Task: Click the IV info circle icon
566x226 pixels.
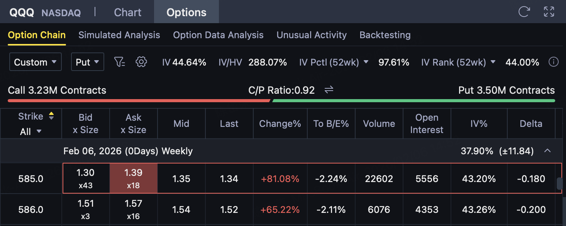Action: 554,62
